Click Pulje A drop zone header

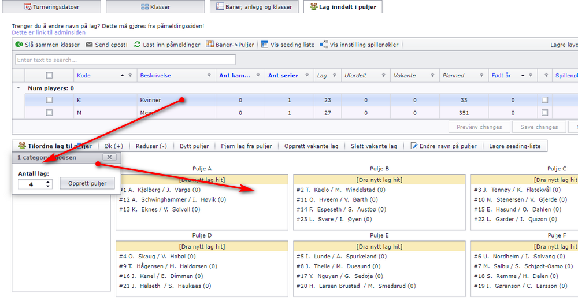202,180
